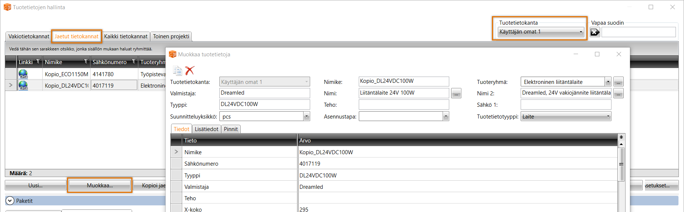
Task: Expand the Paketit section
Action: [x=10, y=201]
